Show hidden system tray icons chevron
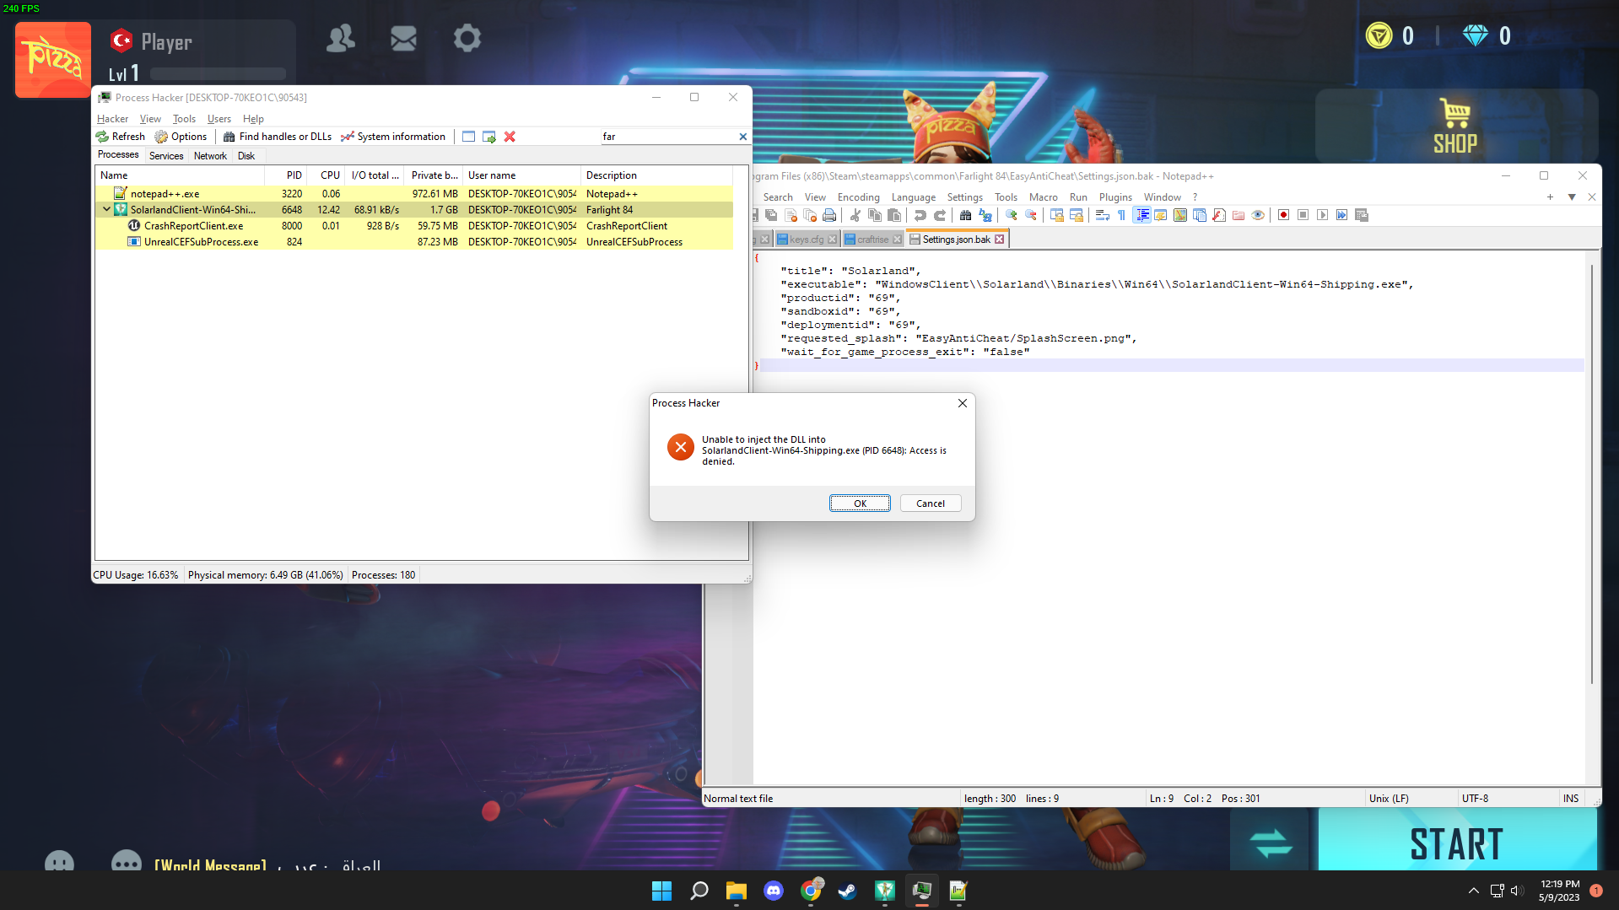1619x910 pixels. tap(1473, 891)
